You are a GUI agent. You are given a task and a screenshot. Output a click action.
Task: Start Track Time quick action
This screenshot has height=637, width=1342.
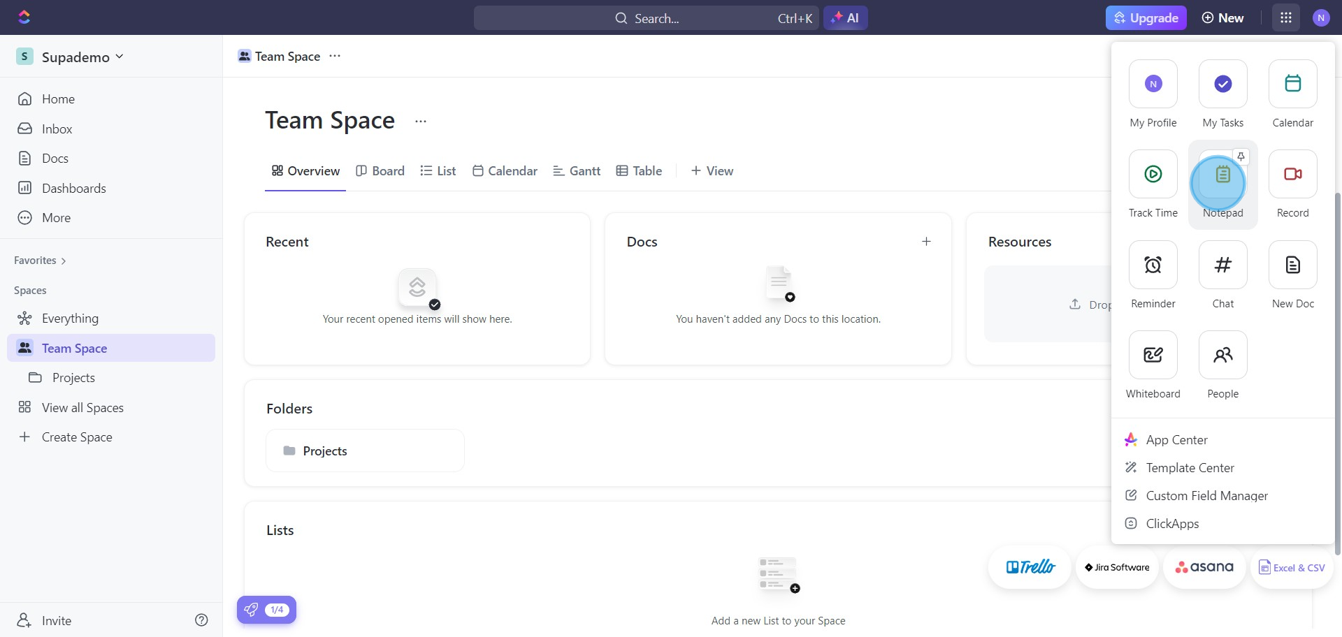point(1153,184)
